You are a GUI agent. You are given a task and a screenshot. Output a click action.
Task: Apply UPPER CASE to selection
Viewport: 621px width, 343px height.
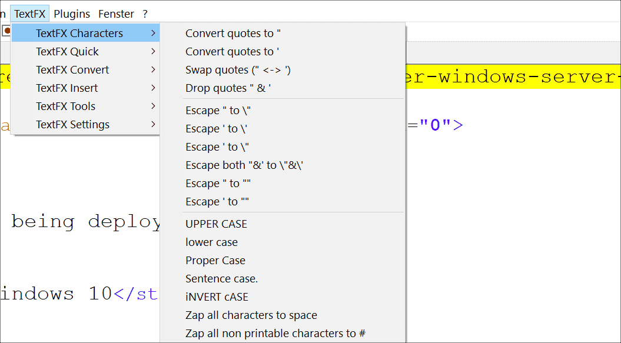217,224
